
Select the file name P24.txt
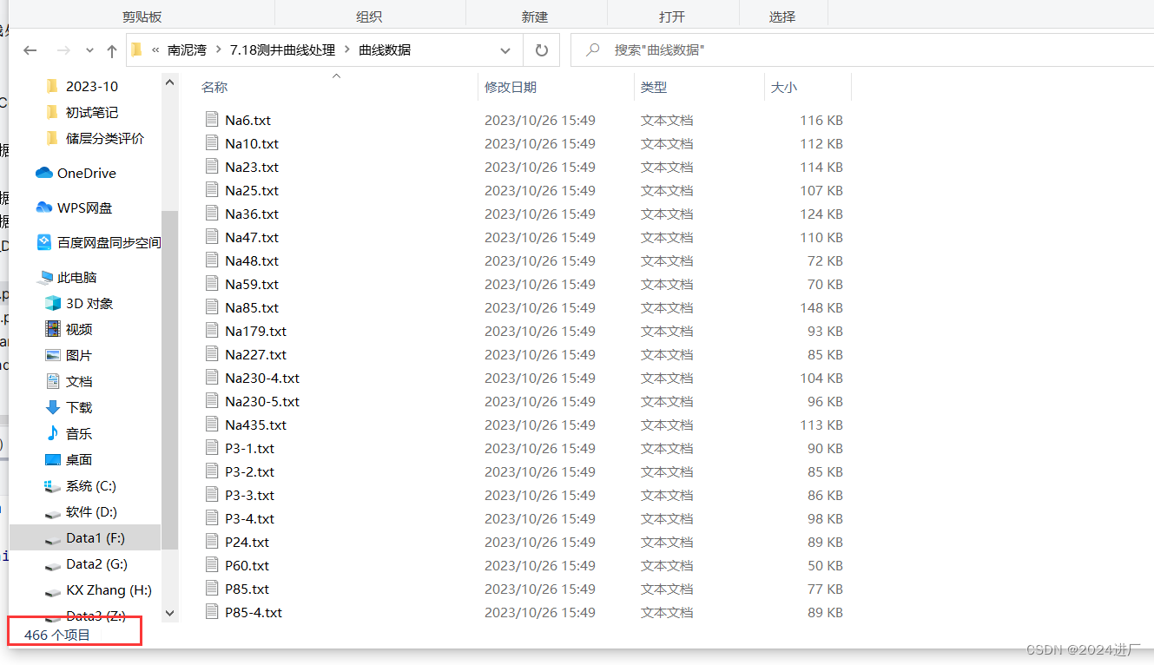247,542
